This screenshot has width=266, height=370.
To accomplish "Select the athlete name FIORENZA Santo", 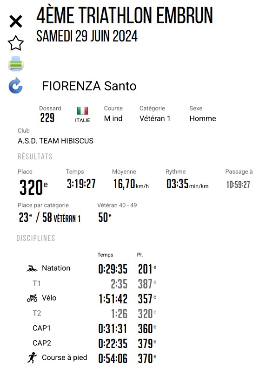I will pos(89,86).
